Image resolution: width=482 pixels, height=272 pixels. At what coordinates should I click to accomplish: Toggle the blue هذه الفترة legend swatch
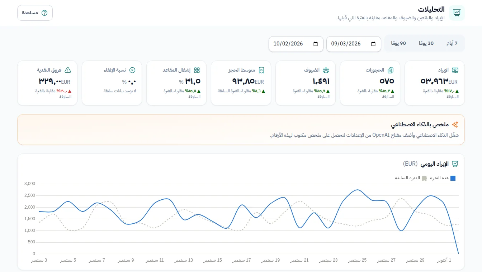tap(453, 178)
